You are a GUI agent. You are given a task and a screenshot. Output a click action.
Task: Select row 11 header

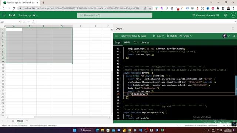(x=3, y=62)
